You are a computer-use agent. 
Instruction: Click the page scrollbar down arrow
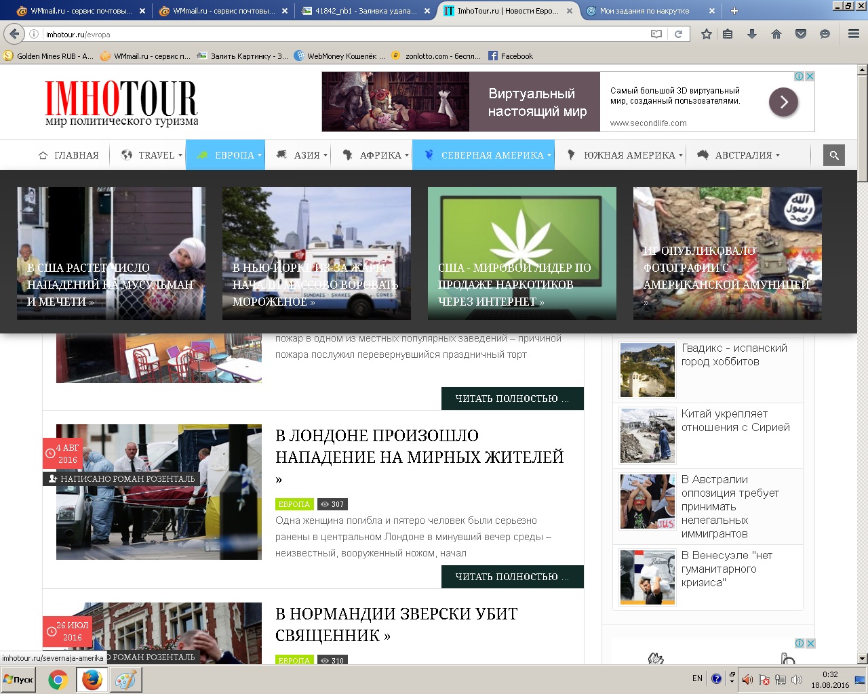(862, 658)
